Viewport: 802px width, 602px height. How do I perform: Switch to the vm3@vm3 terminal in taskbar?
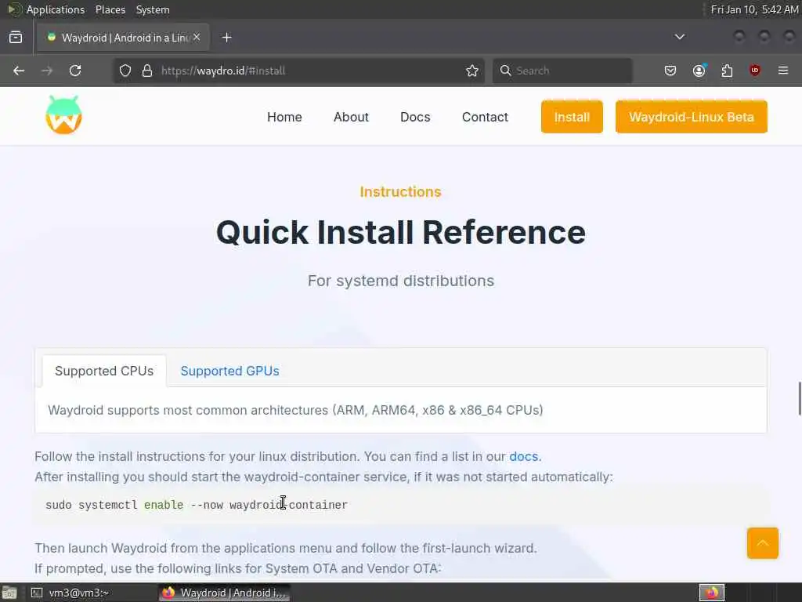pos(70,593)
